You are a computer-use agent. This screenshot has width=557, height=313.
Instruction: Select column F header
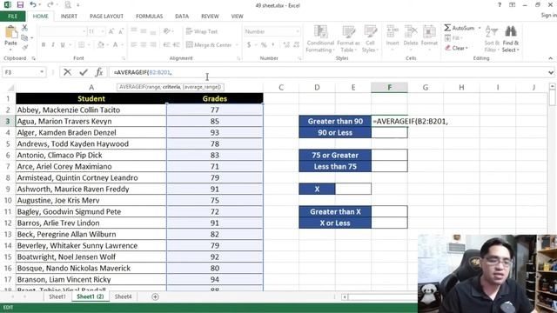[x=389, y=88]
